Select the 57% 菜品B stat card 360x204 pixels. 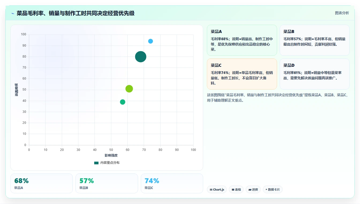pos(107,183)
